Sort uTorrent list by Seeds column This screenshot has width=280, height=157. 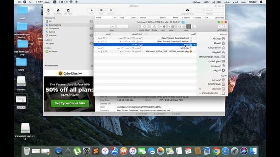(x=162, y=17)
